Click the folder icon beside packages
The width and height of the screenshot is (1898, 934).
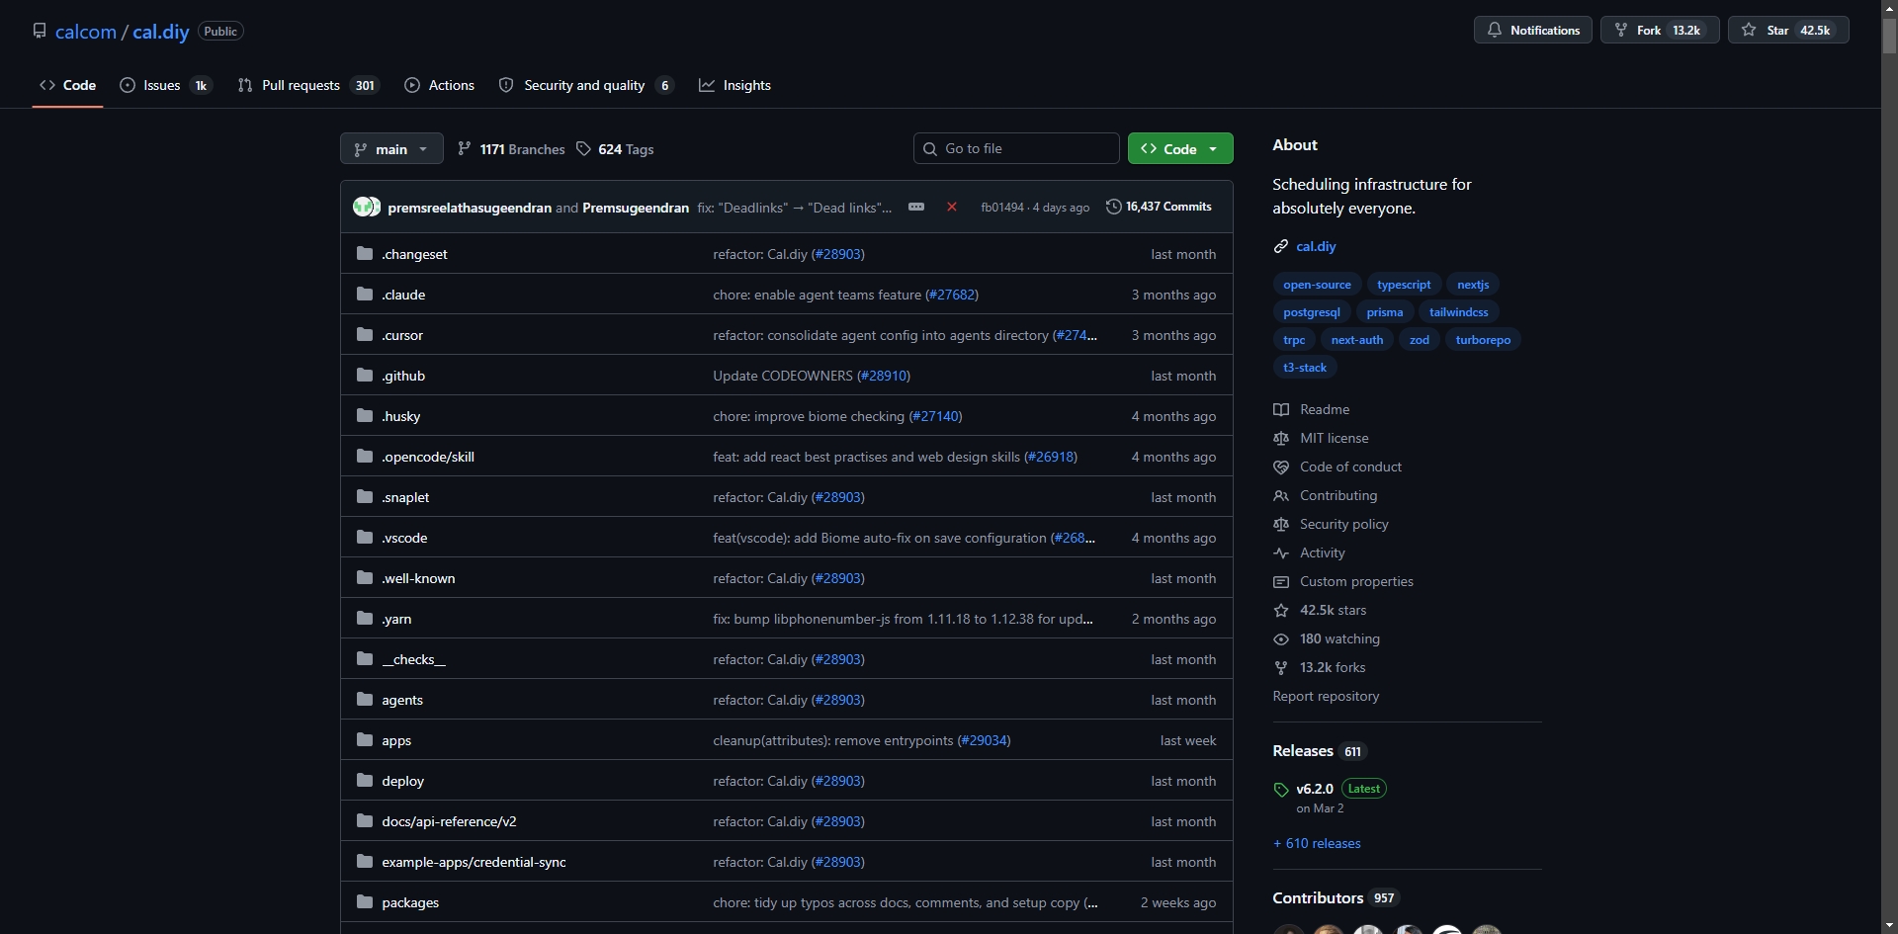pos(365,902)
